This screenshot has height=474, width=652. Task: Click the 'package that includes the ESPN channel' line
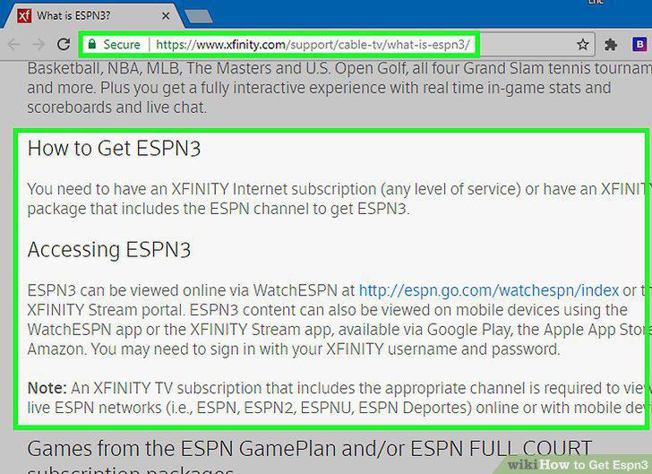point(219,209)
